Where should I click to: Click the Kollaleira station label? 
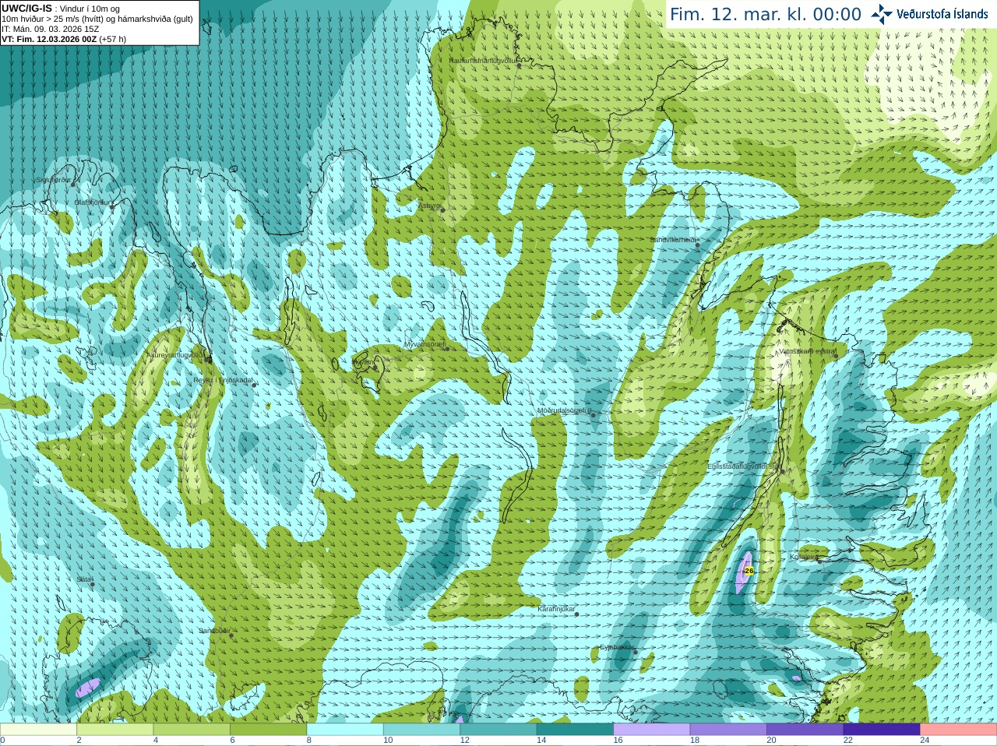[804, 557]
